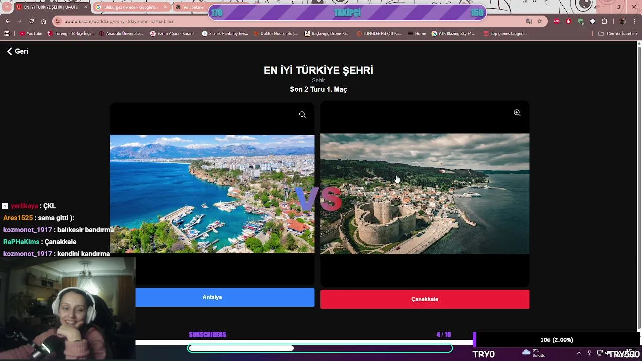Open the Doktor House izle bookmark
The height and width of the screenshot is (361, 642).
click(275, 34)
